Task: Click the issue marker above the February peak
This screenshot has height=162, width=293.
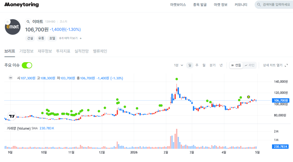Action: (177, 79)
